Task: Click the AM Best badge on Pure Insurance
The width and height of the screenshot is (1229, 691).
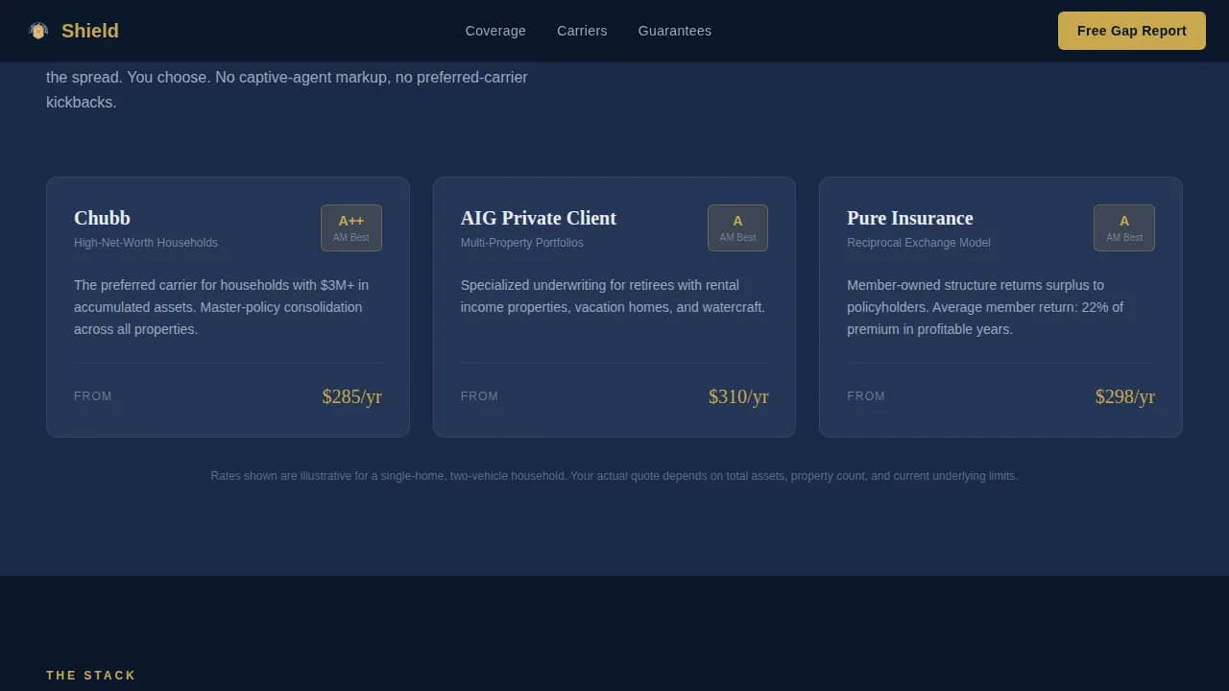Action: pyautogui.click(x=1124, y=227)
